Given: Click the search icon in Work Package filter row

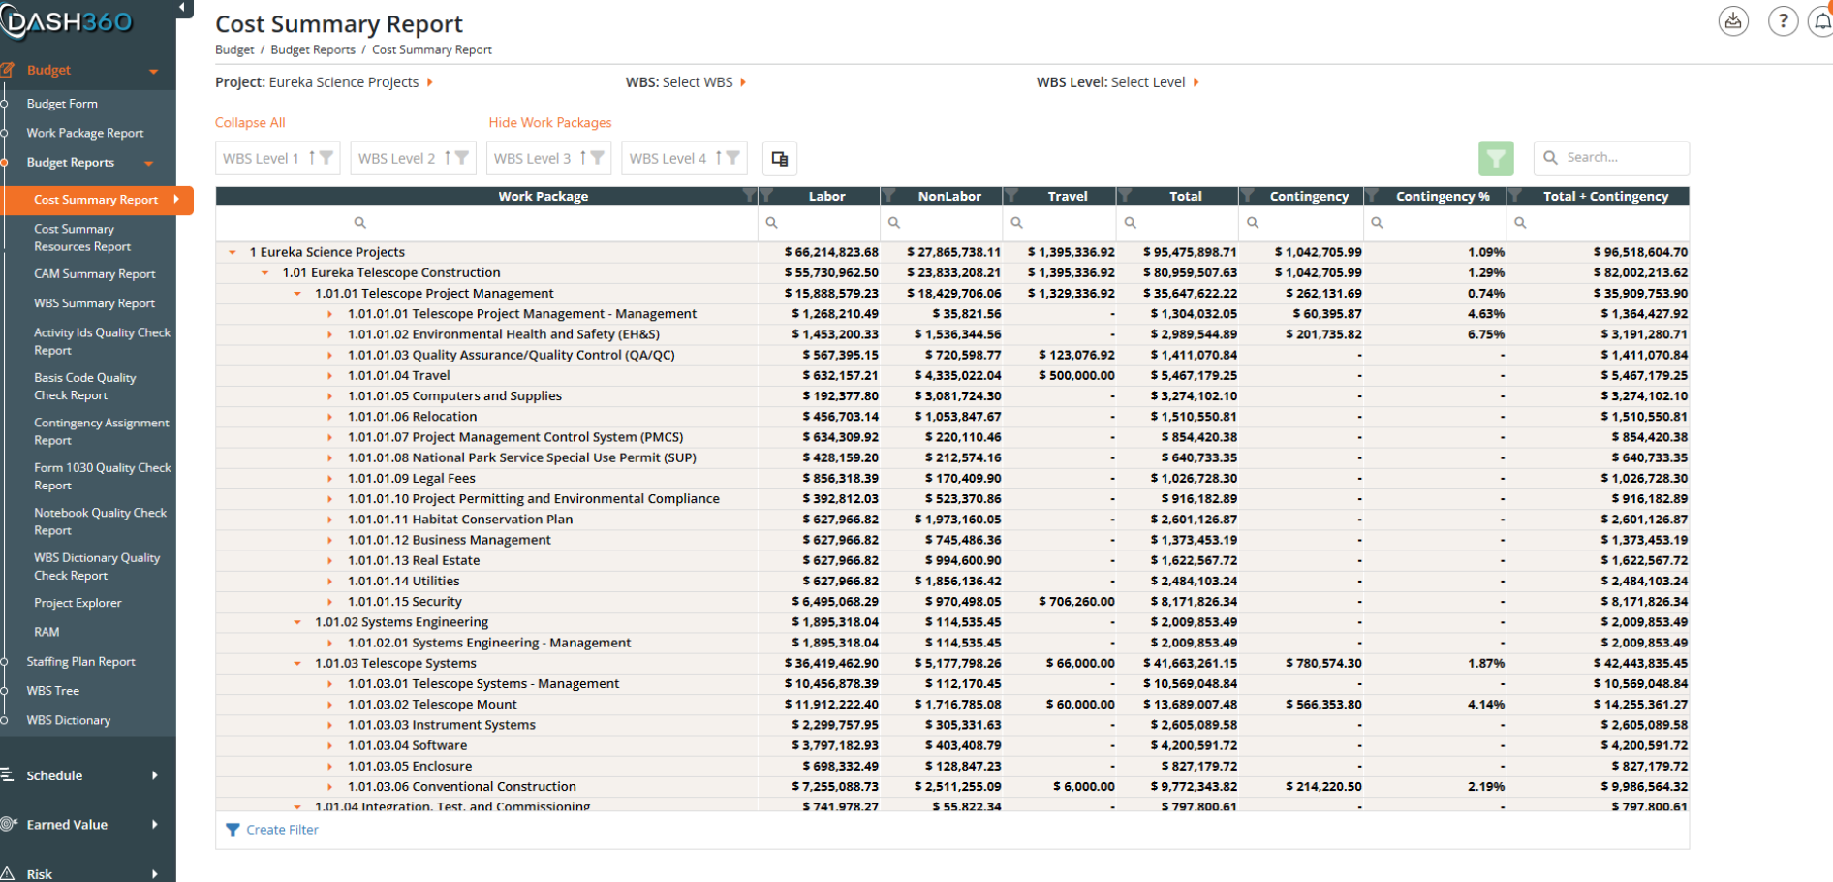Looking at the screenshot, I should 359,223.
